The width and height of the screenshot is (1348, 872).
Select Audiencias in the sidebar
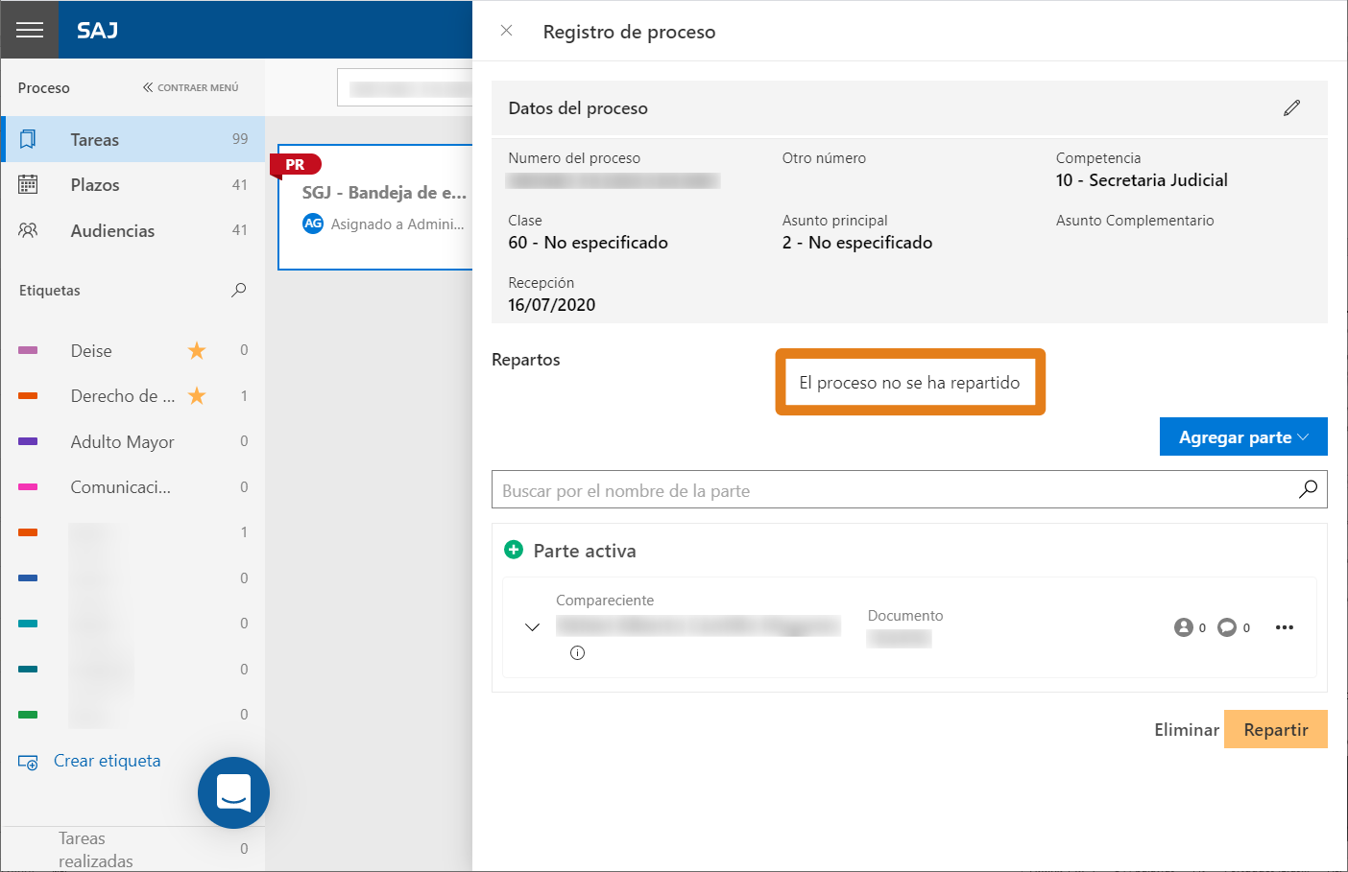[132, 230]
